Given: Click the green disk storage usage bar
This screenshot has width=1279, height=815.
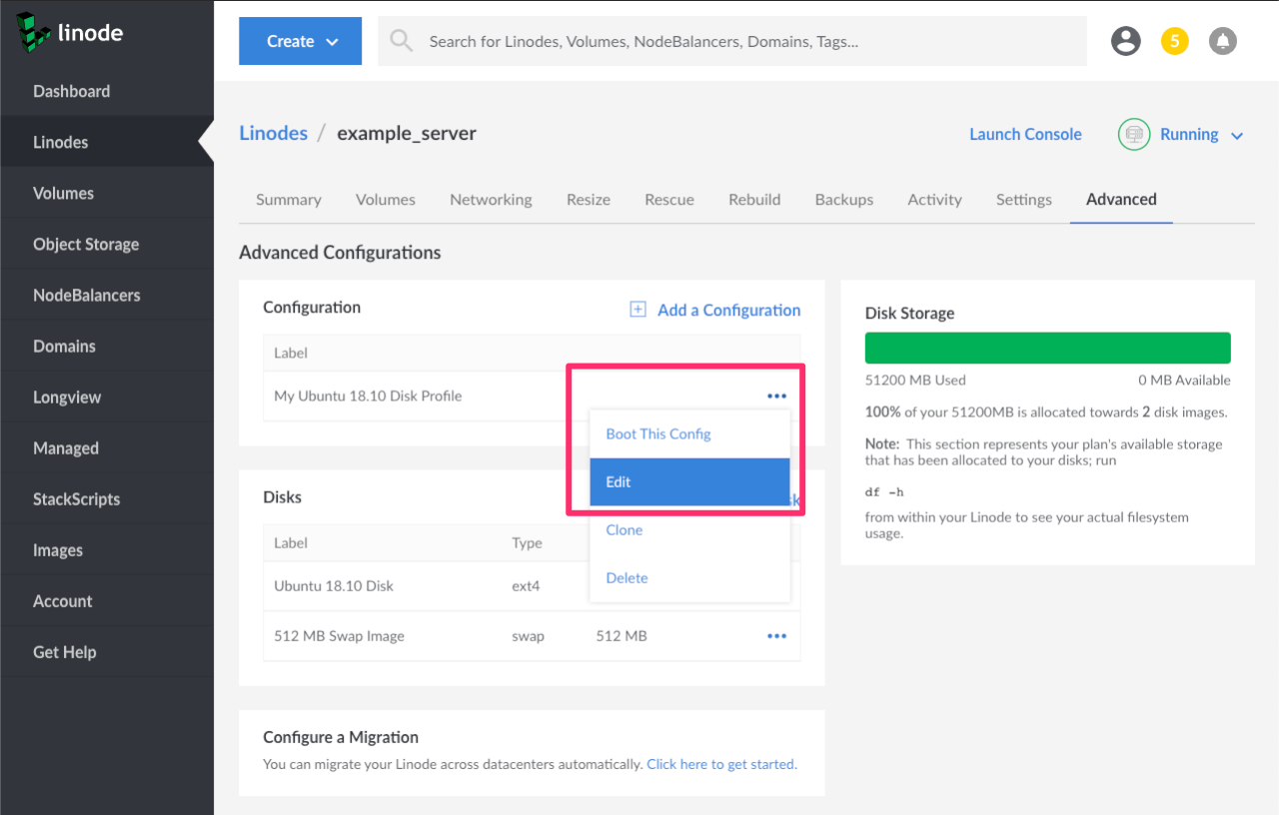Looking at the screenshot, I should pyautogui.click(x=1047, y=349).
